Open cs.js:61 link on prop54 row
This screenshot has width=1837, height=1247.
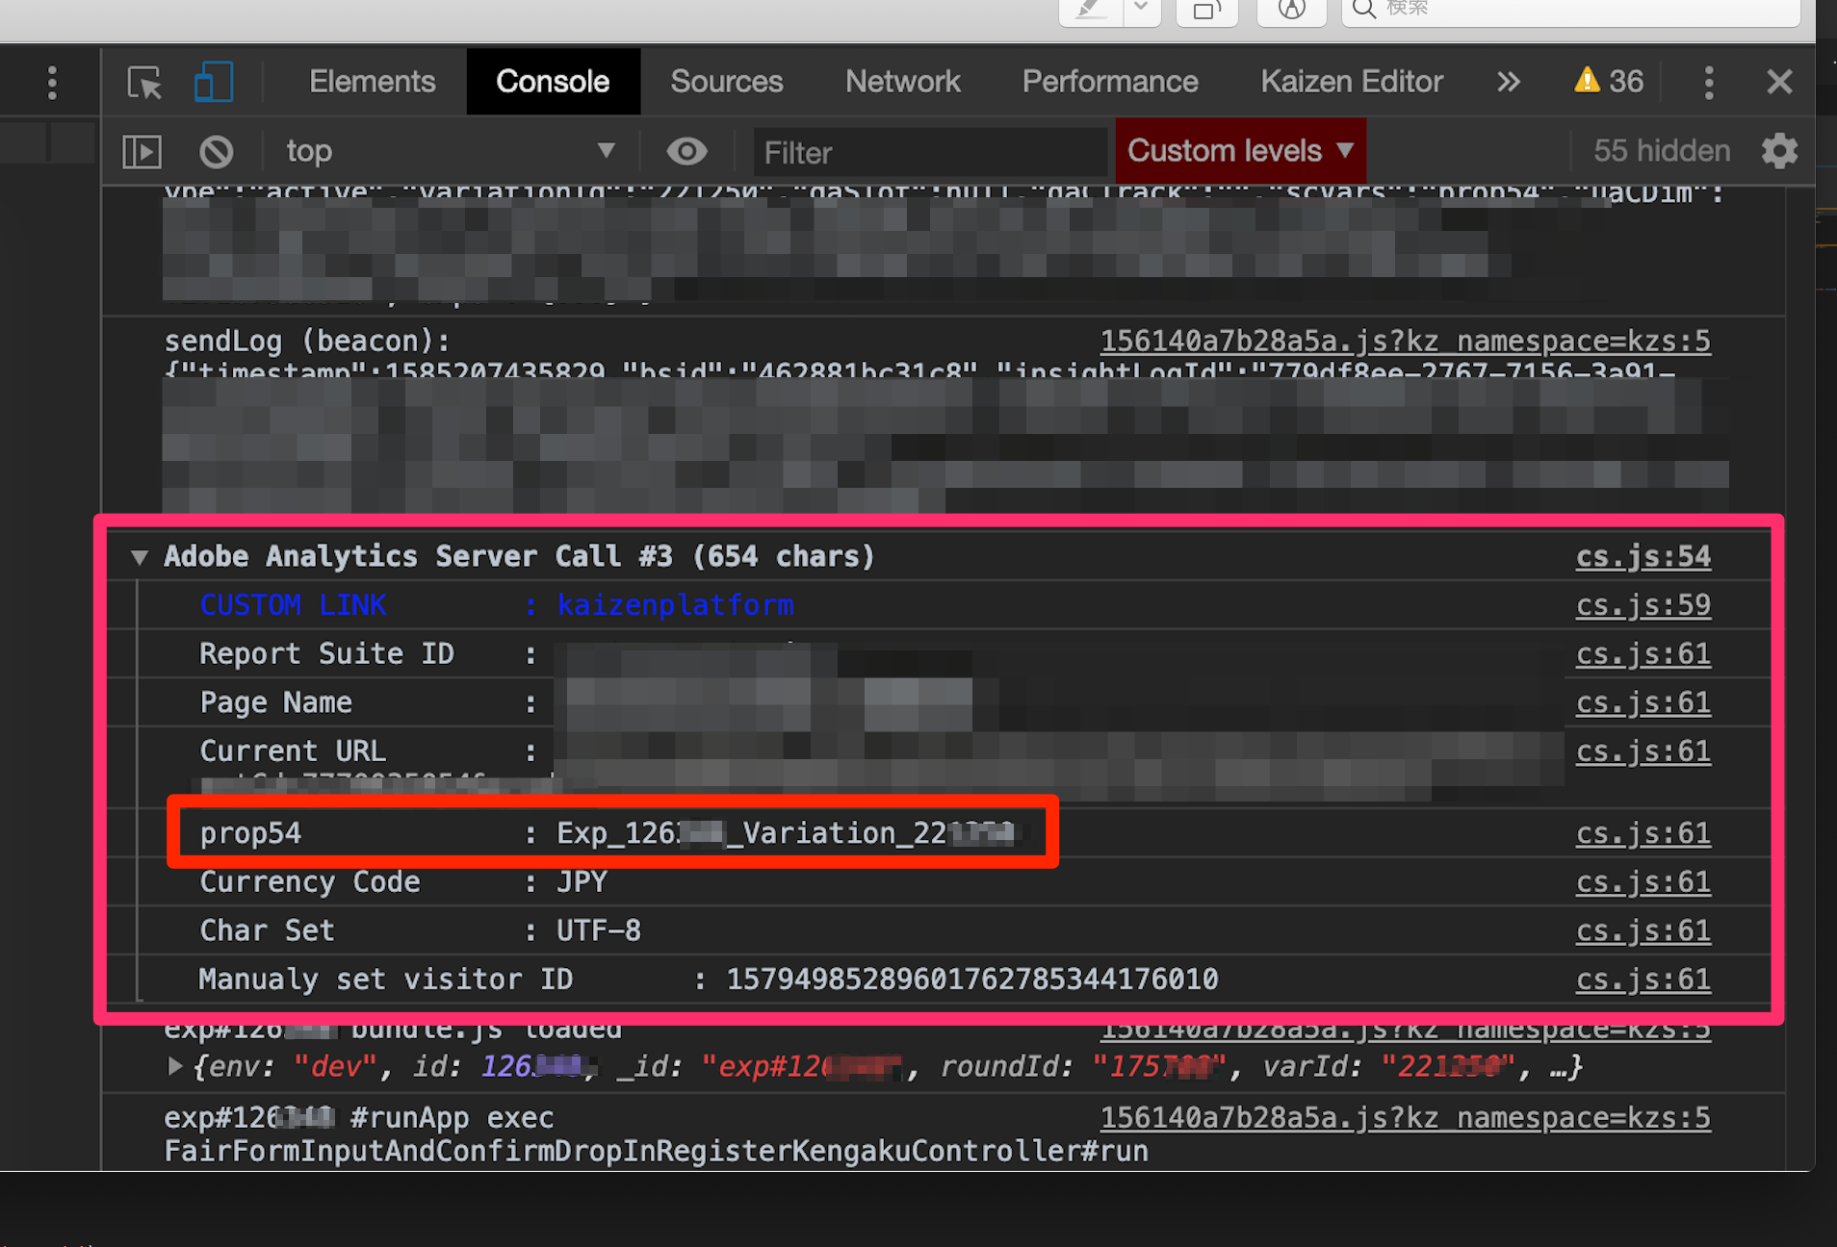pos(1643,833)
